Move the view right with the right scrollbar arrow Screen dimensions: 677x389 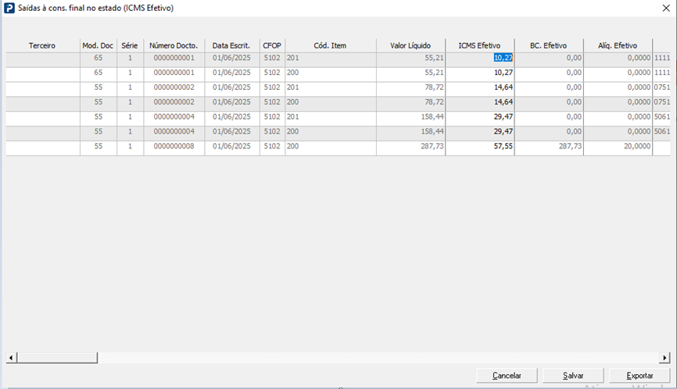664,358
